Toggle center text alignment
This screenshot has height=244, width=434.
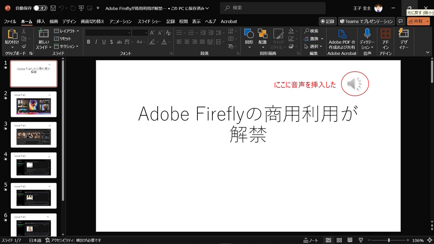(187, 42)
